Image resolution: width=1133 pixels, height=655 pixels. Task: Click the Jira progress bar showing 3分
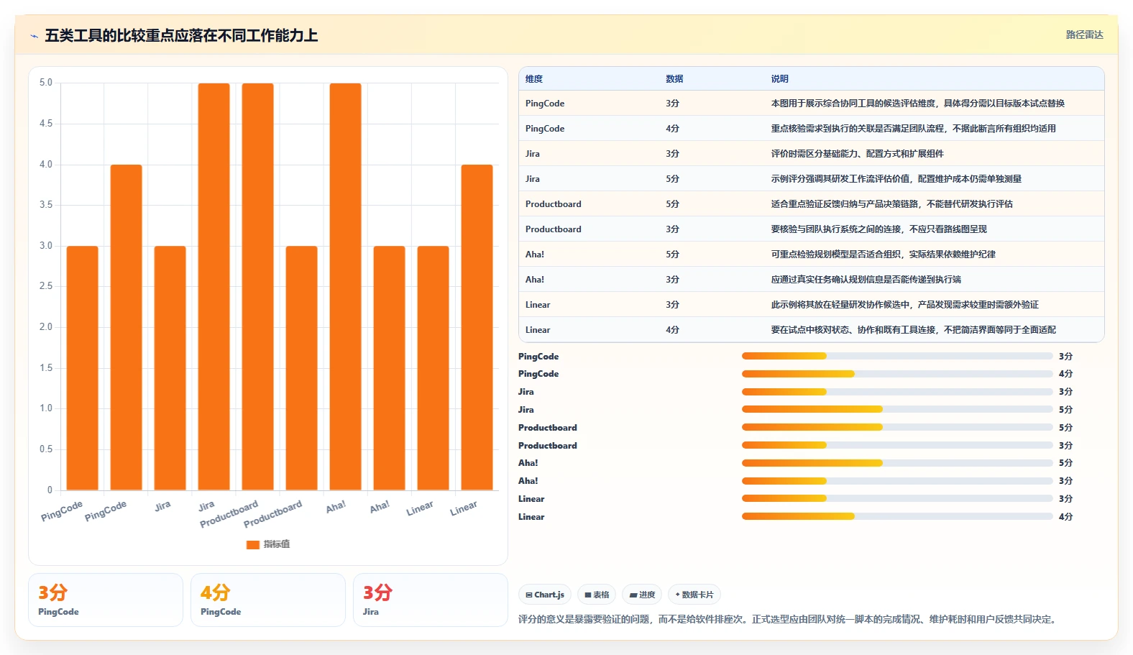[x=897, y=392]
